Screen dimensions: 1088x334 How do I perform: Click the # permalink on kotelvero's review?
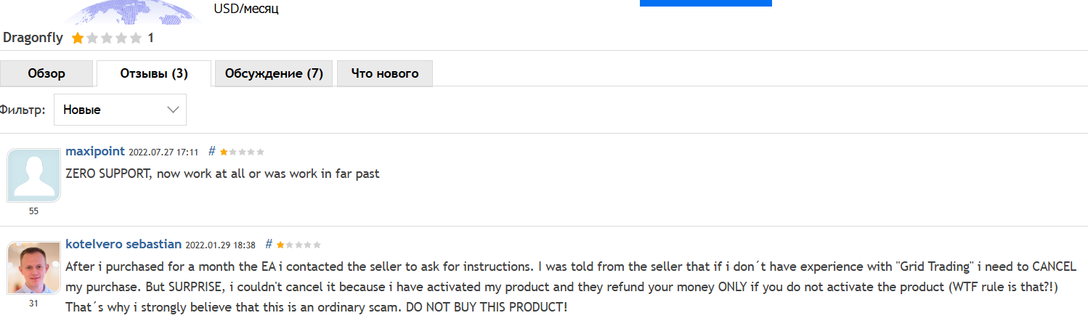coord(269,245)
